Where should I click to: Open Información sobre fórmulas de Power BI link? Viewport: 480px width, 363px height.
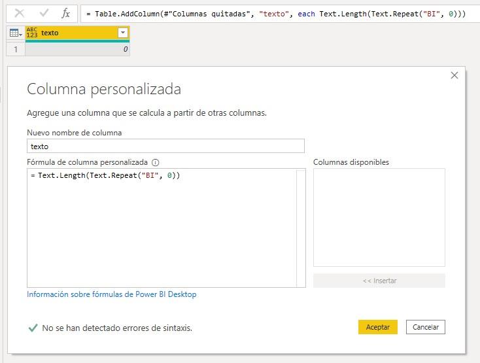click(x=112, y=294)
